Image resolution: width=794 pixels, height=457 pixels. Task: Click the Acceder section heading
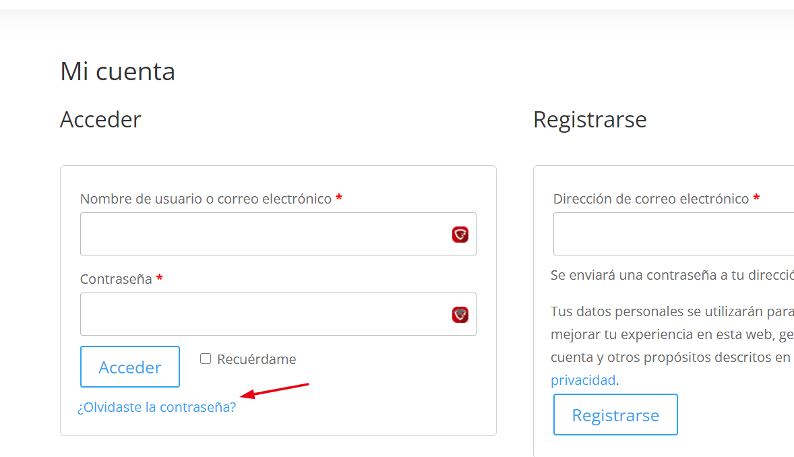[x=100, y=119]
